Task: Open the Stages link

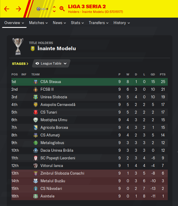Action: tap(20, 64)
